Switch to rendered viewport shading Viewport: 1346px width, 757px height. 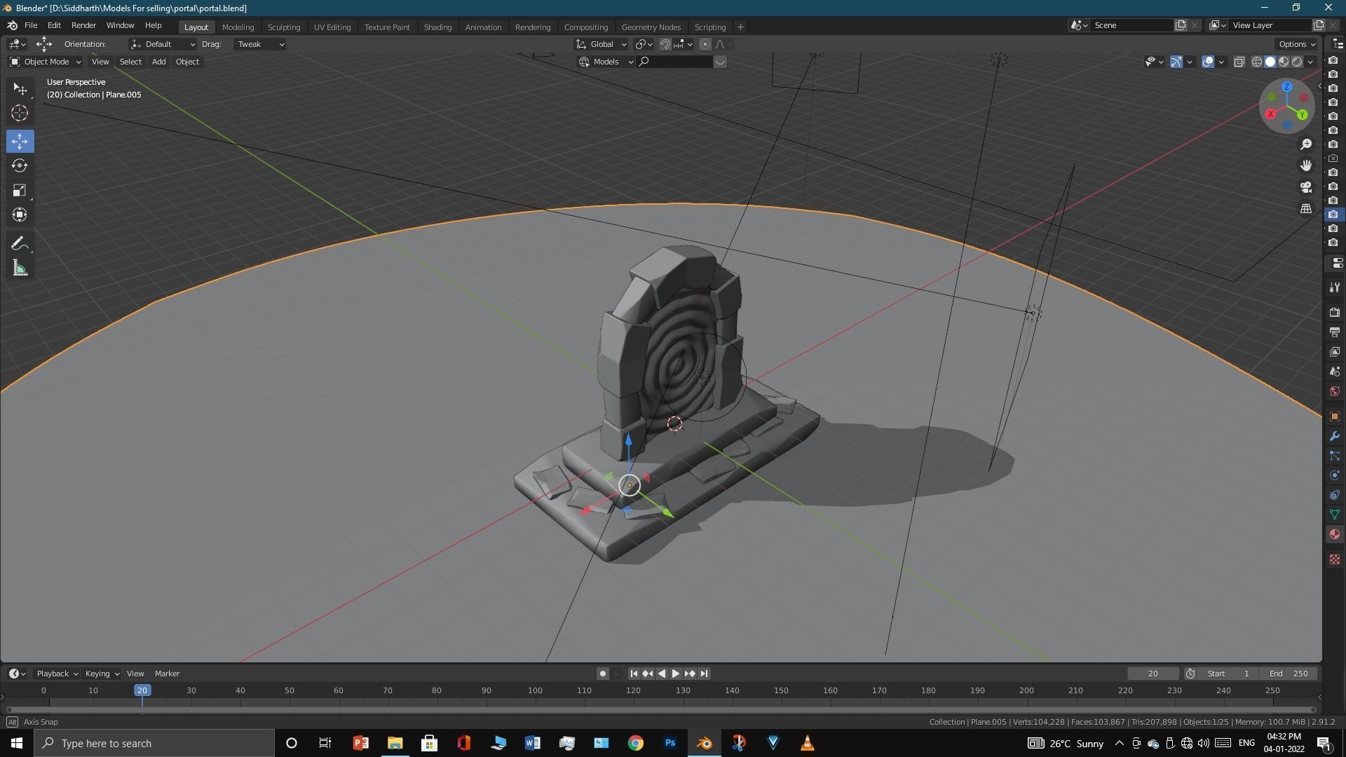click(1297, 62)
